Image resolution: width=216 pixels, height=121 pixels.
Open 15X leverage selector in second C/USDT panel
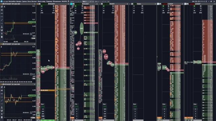194,13
